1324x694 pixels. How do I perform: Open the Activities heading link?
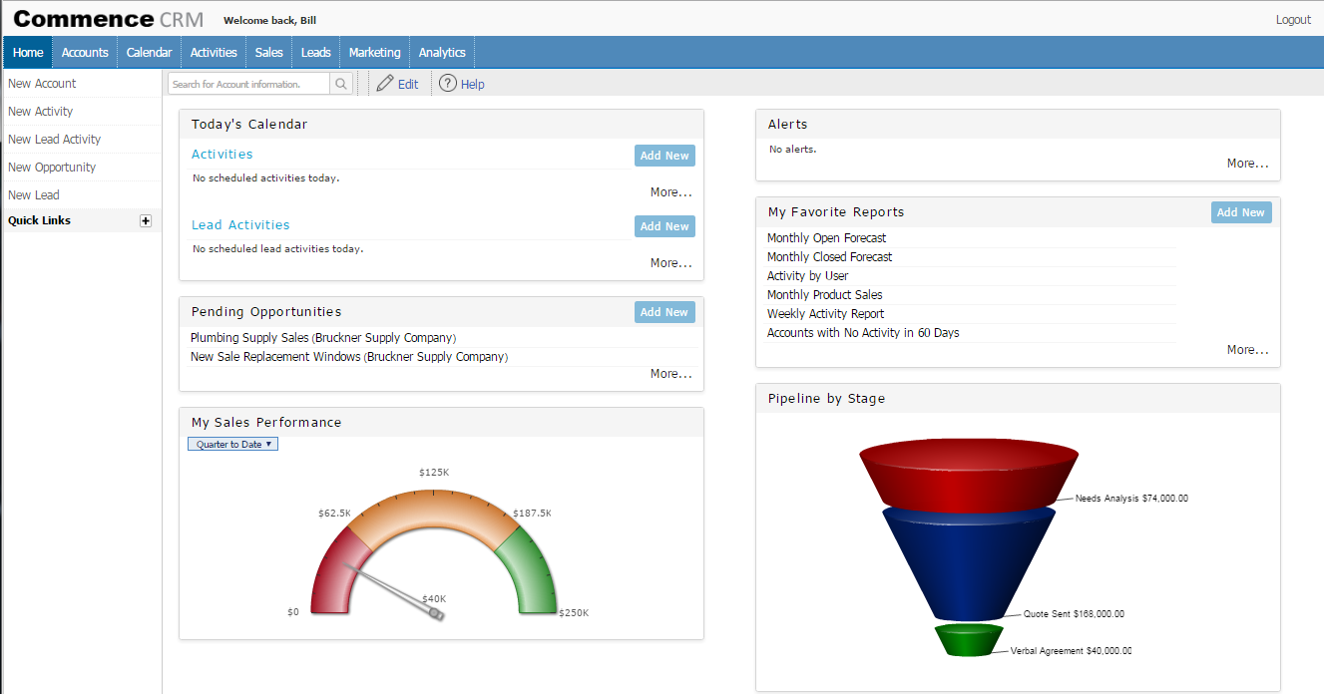(222, 155)
